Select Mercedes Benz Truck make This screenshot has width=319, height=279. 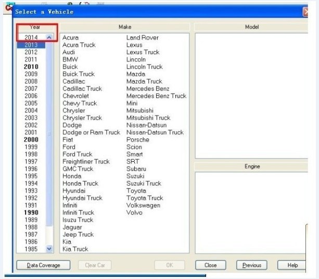point(156,96)
